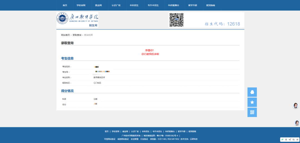
Task: Click the 分数 column header
Action: pos(95,99)
